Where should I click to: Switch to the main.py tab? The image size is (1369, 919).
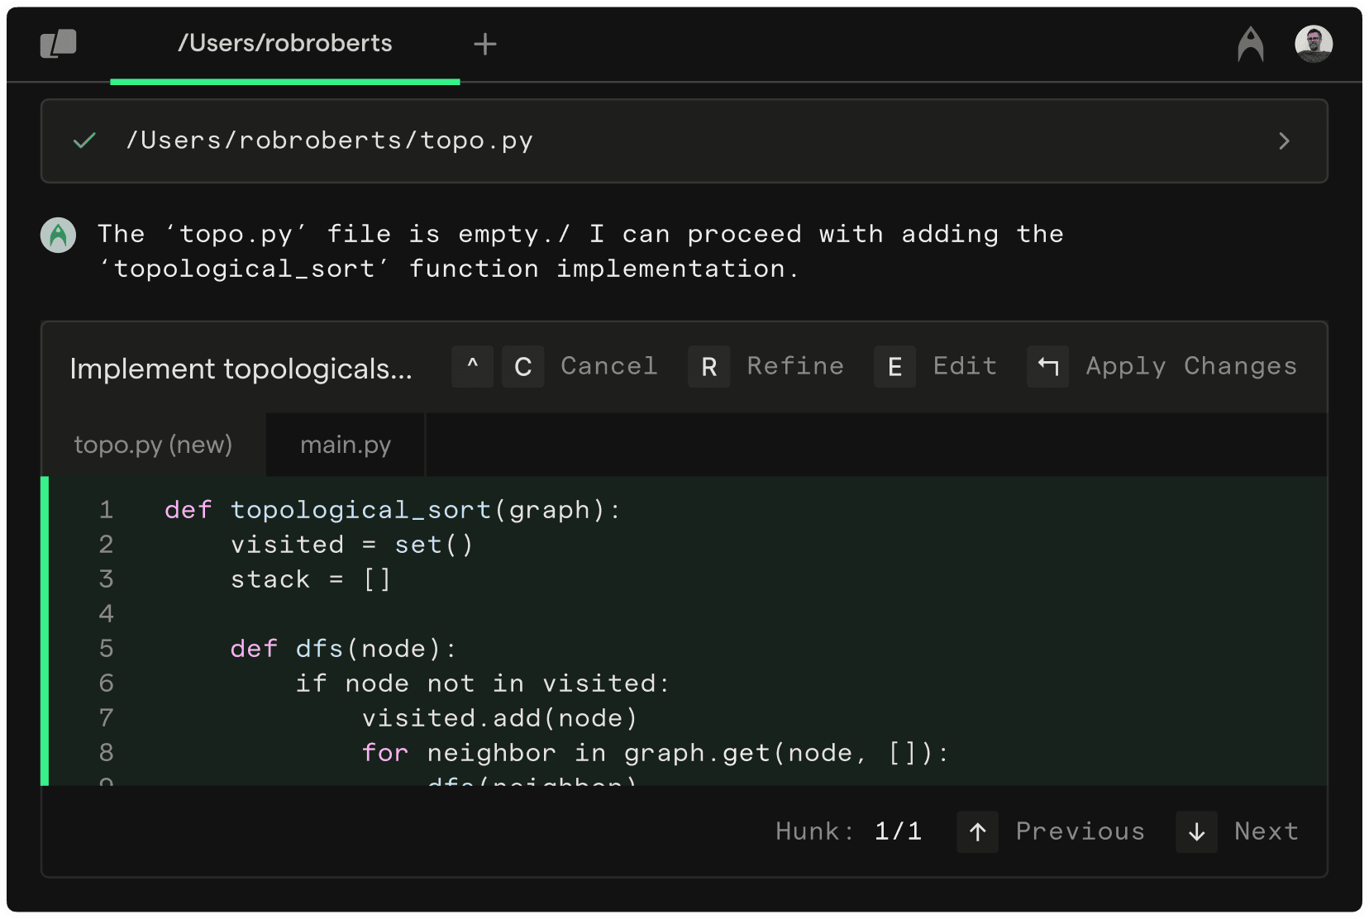click(x=346, y=445)
